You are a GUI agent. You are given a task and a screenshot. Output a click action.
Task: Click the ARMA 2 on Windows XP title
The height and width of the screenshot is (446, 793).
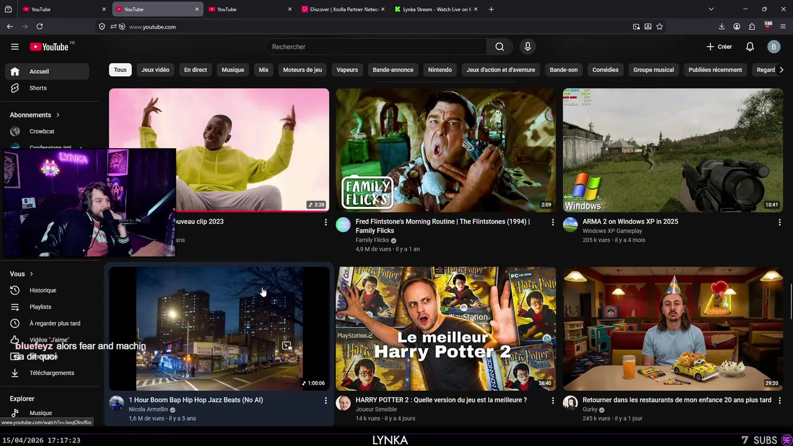(630, 222)
